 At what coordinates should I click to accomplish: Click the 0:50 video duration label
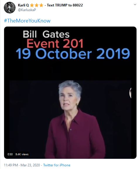(x=10, y=154)
